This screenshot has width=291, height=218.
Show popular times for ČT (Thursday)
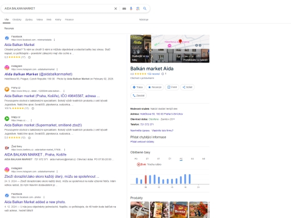[x=170, y=159]
